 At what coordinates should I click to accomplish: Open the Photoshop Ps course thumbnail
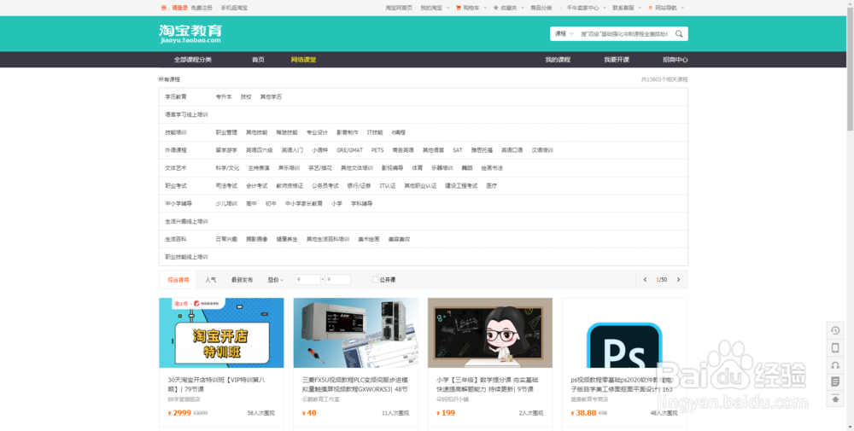click(624, 333)
